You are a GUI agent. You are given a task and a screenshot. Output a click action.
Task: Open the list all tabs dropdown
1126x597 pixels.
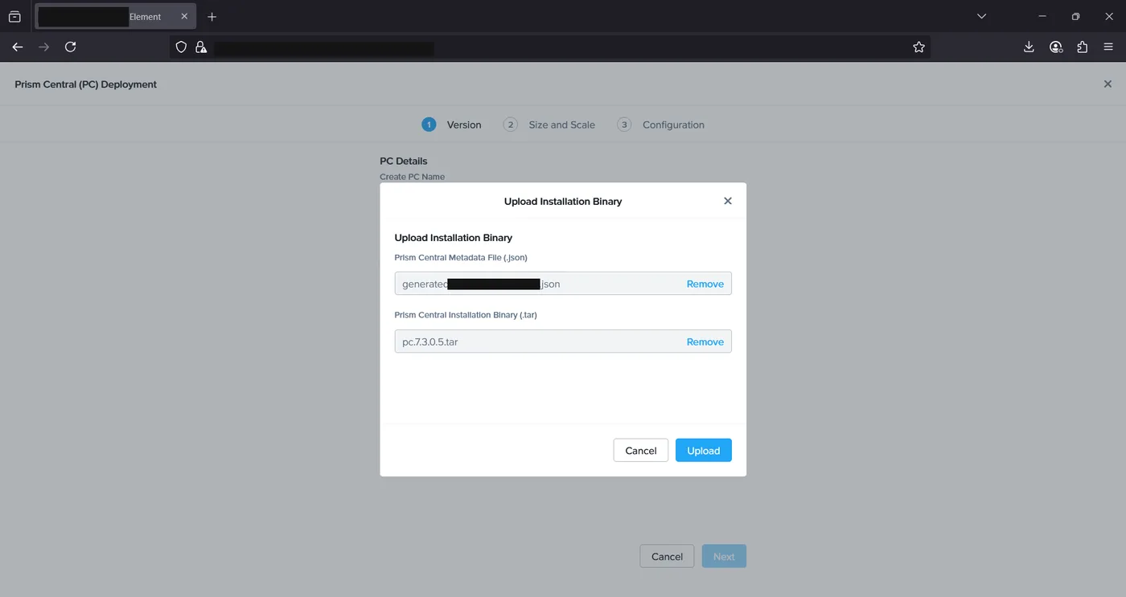[x=981, y=16]
